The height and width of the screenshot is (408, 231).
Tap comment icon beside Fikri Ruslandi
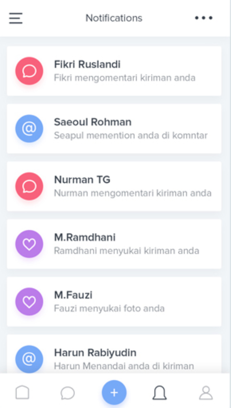click(x=29, y=71)
